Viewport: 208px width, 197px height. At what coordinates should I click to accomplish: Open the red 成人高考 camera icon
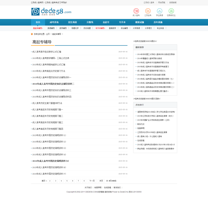point(136,11)
